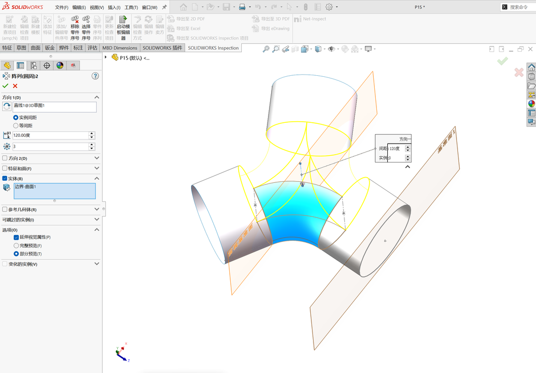Click Zoom to Fit icon in view toolbar
The image size is (536, 373).
(266, 49)
